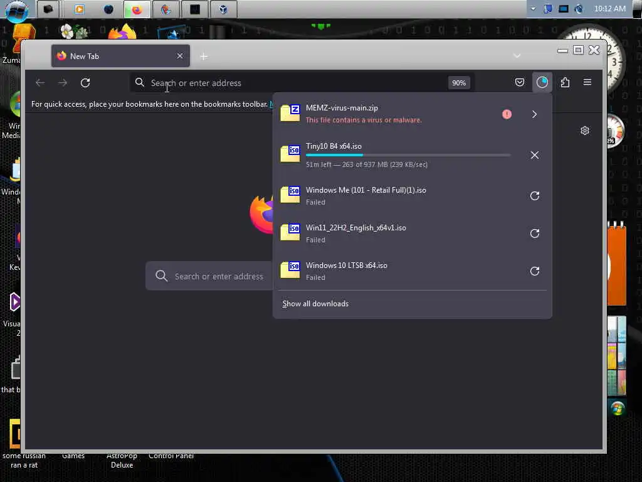Viewport: 642px width, 482px height.
Task: Click 'This file contains a virus or malware.'
Action: [364, 120]
